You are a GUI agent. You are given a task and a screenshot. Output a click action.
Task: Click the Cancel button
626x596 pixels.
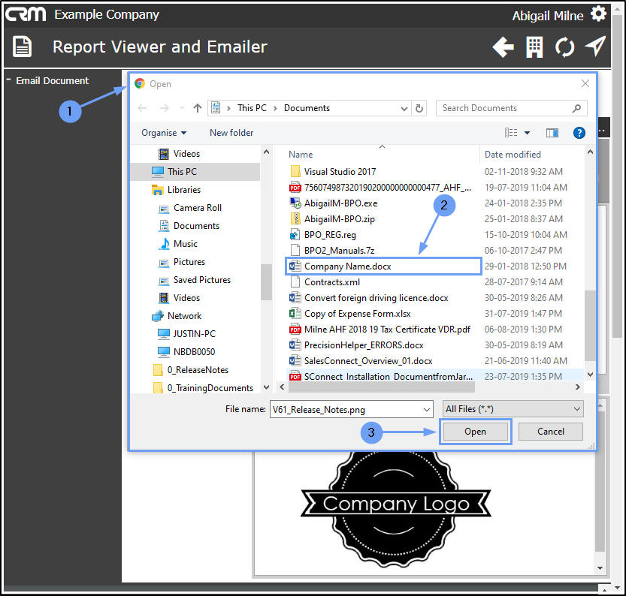pos(551,432)
